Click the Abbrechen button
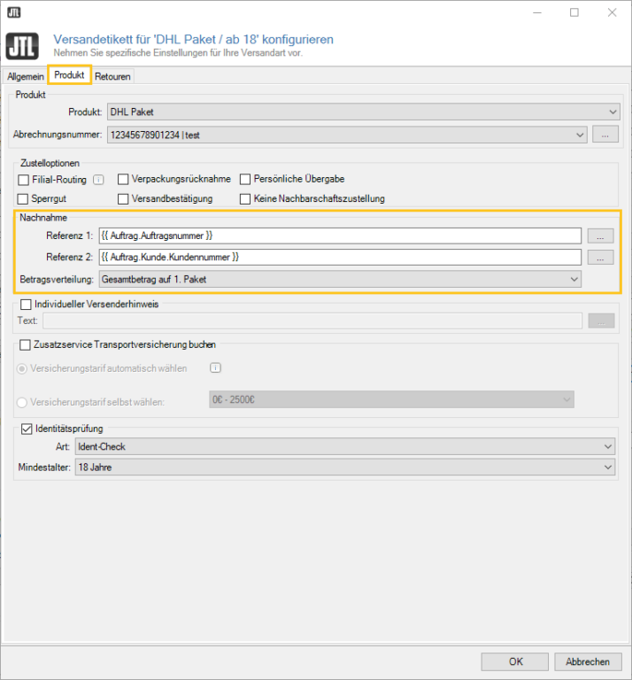The width and height of the screenshot is (632, 680). (587, 661)
